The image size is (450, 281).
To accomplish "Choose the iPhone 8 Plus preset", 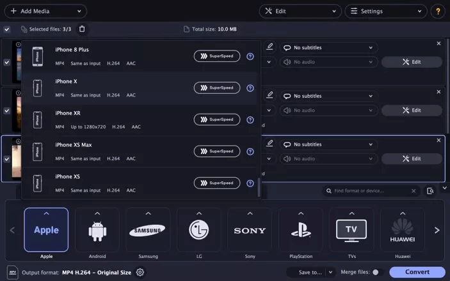I will [x=139, y=56].
